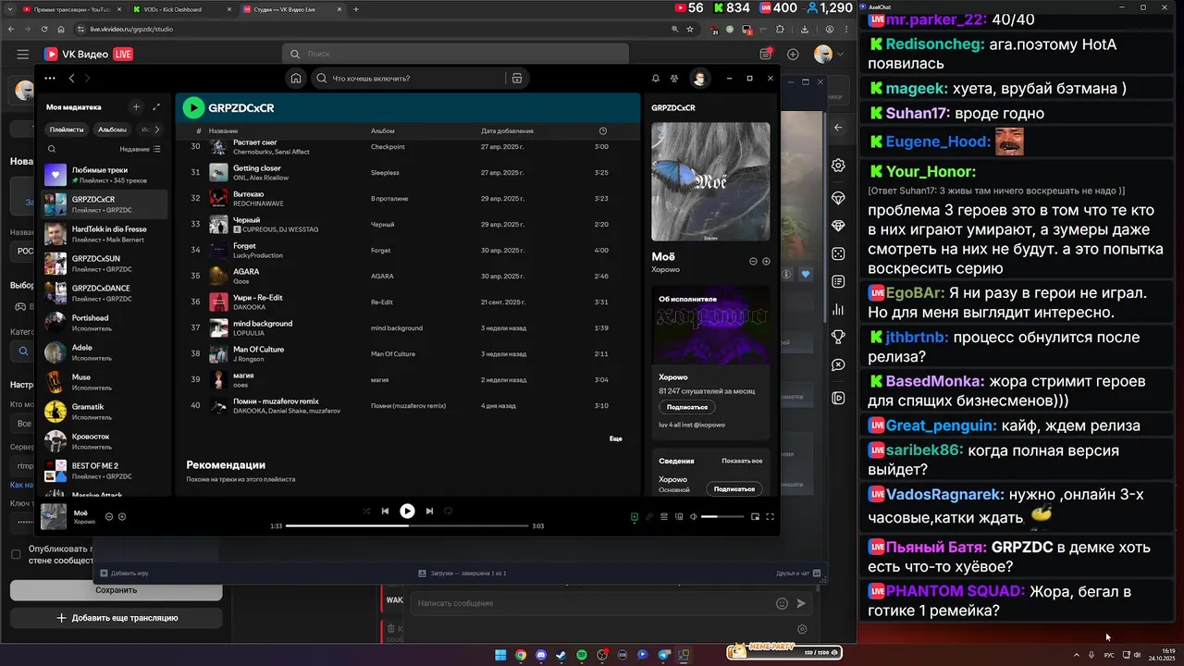This screenshot has height=666, width=1184.
Task: Open Любимые треки playlist
Action: tap(105, 175)
